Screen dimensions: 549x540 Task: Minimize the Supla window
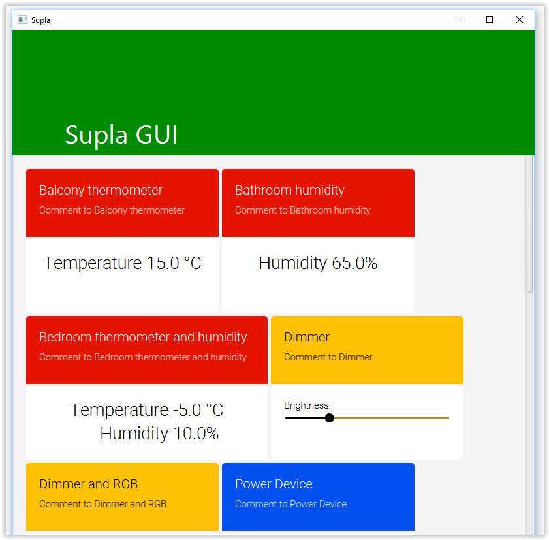460,20
